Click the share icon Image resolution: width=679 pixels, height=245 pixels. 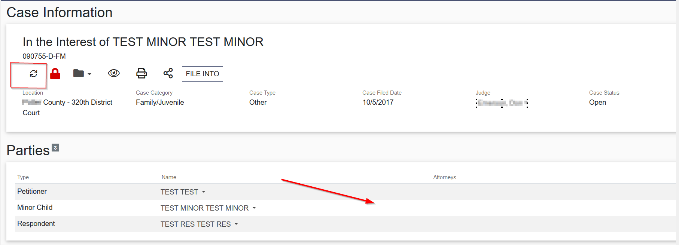168,73
